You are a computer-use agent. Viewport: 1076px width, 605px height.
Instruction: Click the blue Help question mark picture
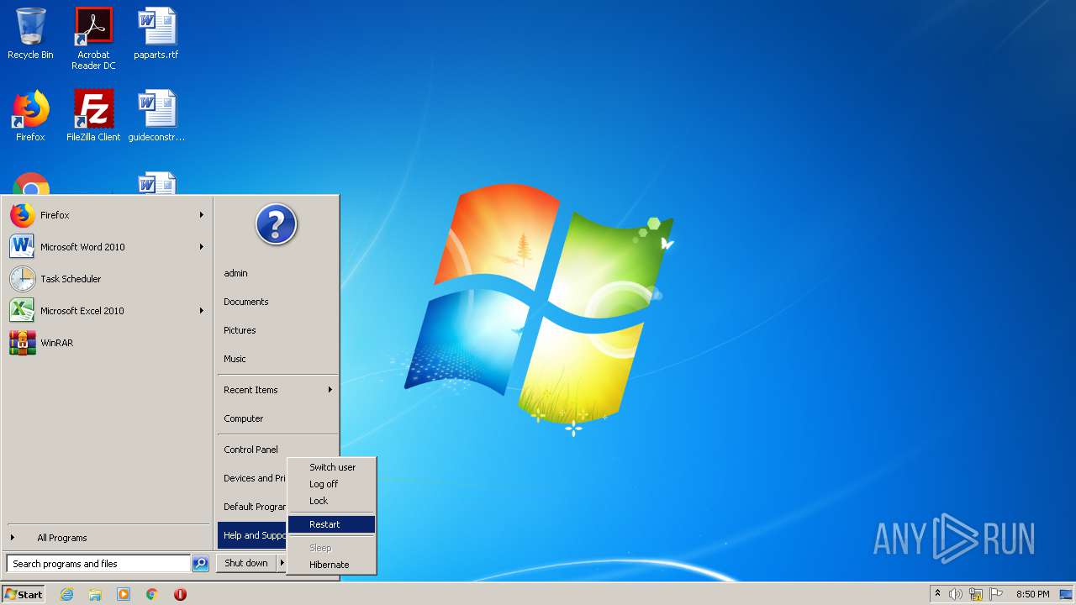[277, 224]
